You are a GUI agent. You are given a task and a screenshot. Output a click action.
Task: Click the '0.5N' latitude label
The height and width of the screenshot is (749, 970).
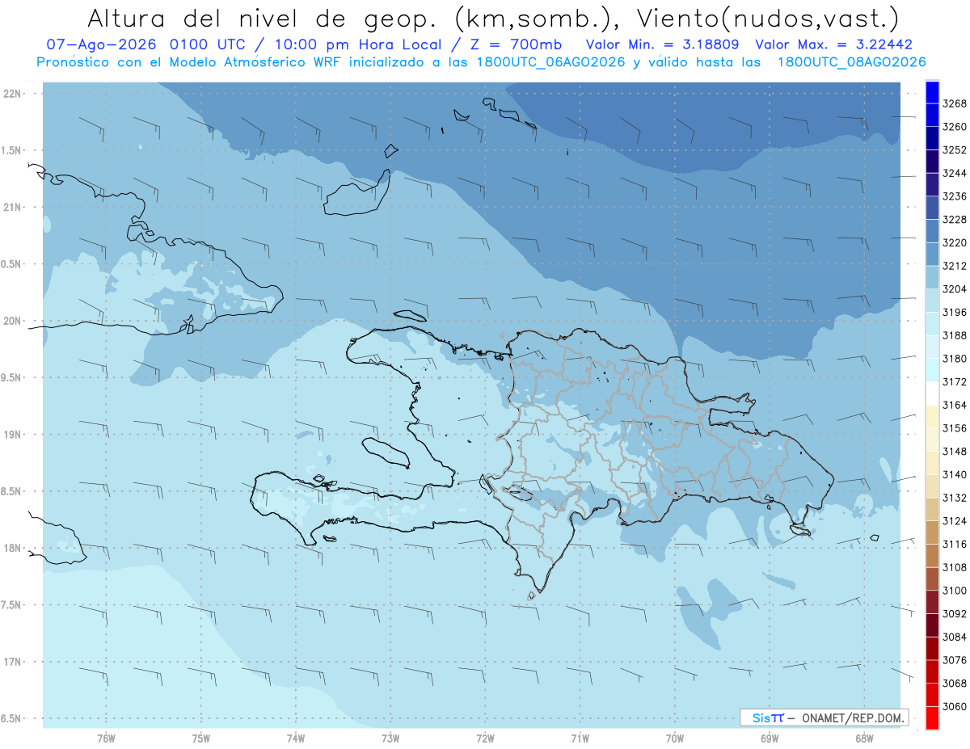tap(11, 264)
